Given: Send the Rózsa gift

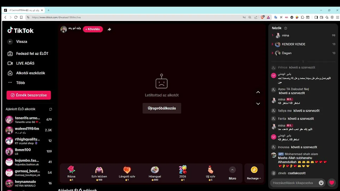Looking at the screenshot, I should (x=71, y=173).
